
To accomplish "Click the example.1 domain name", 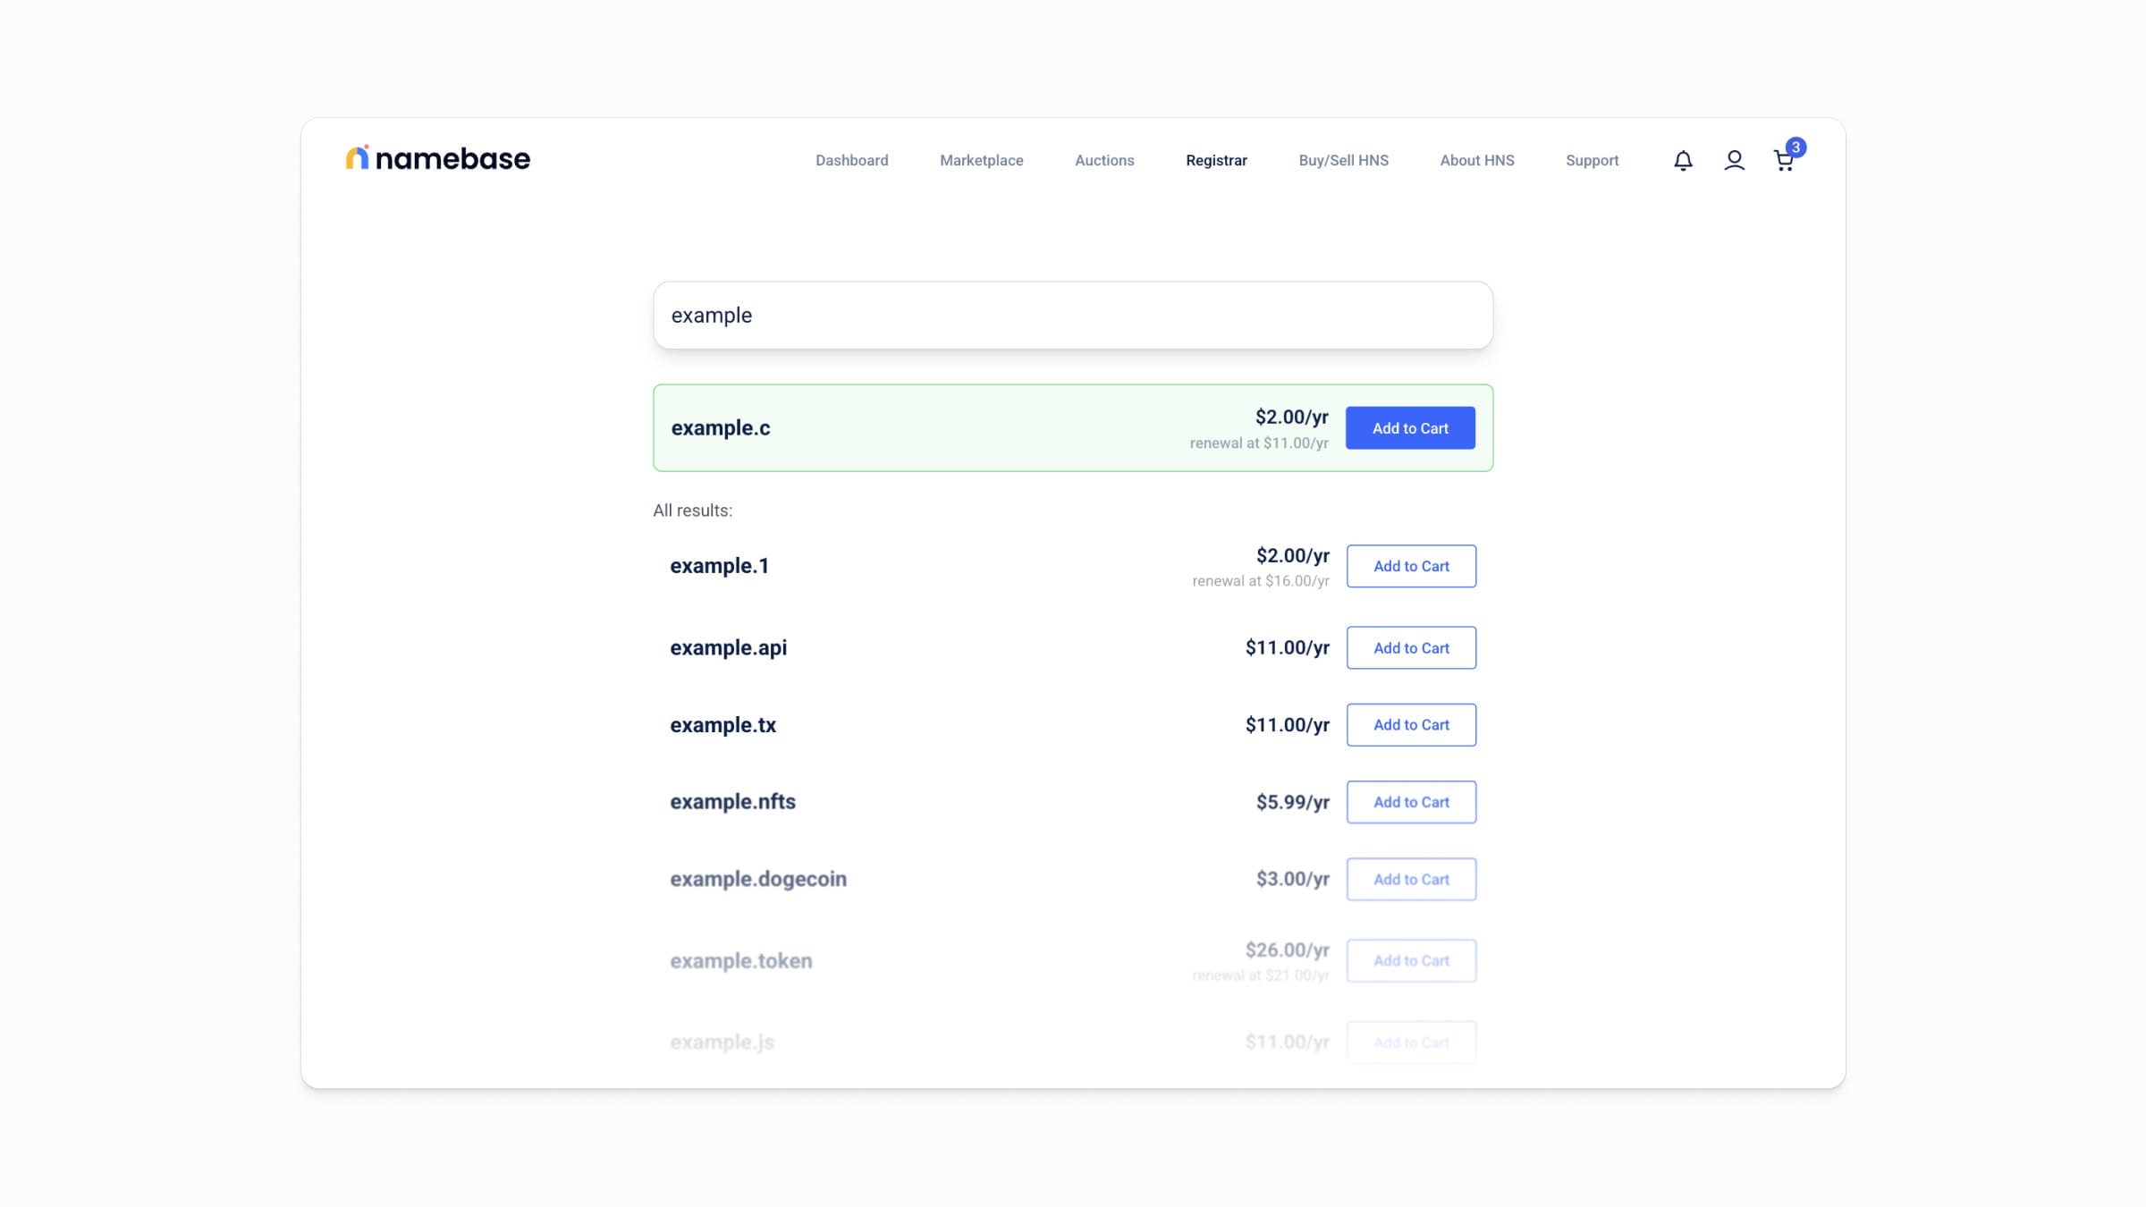I will [719, 566].
